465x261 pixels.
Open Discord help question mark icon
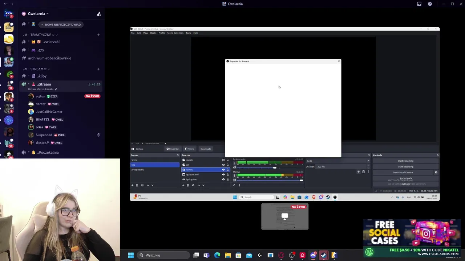pos(430,4)
